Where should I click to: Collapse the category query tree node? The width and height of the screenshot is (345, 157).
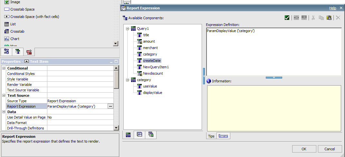[x=128, y=80]
